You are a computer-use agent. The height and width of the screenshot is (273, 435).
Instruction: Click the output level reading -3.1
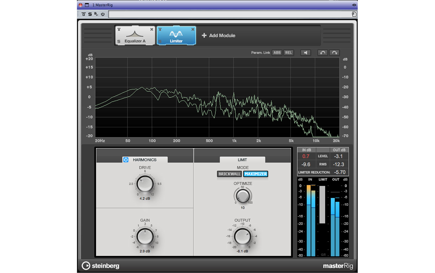[x=338, y=156]
